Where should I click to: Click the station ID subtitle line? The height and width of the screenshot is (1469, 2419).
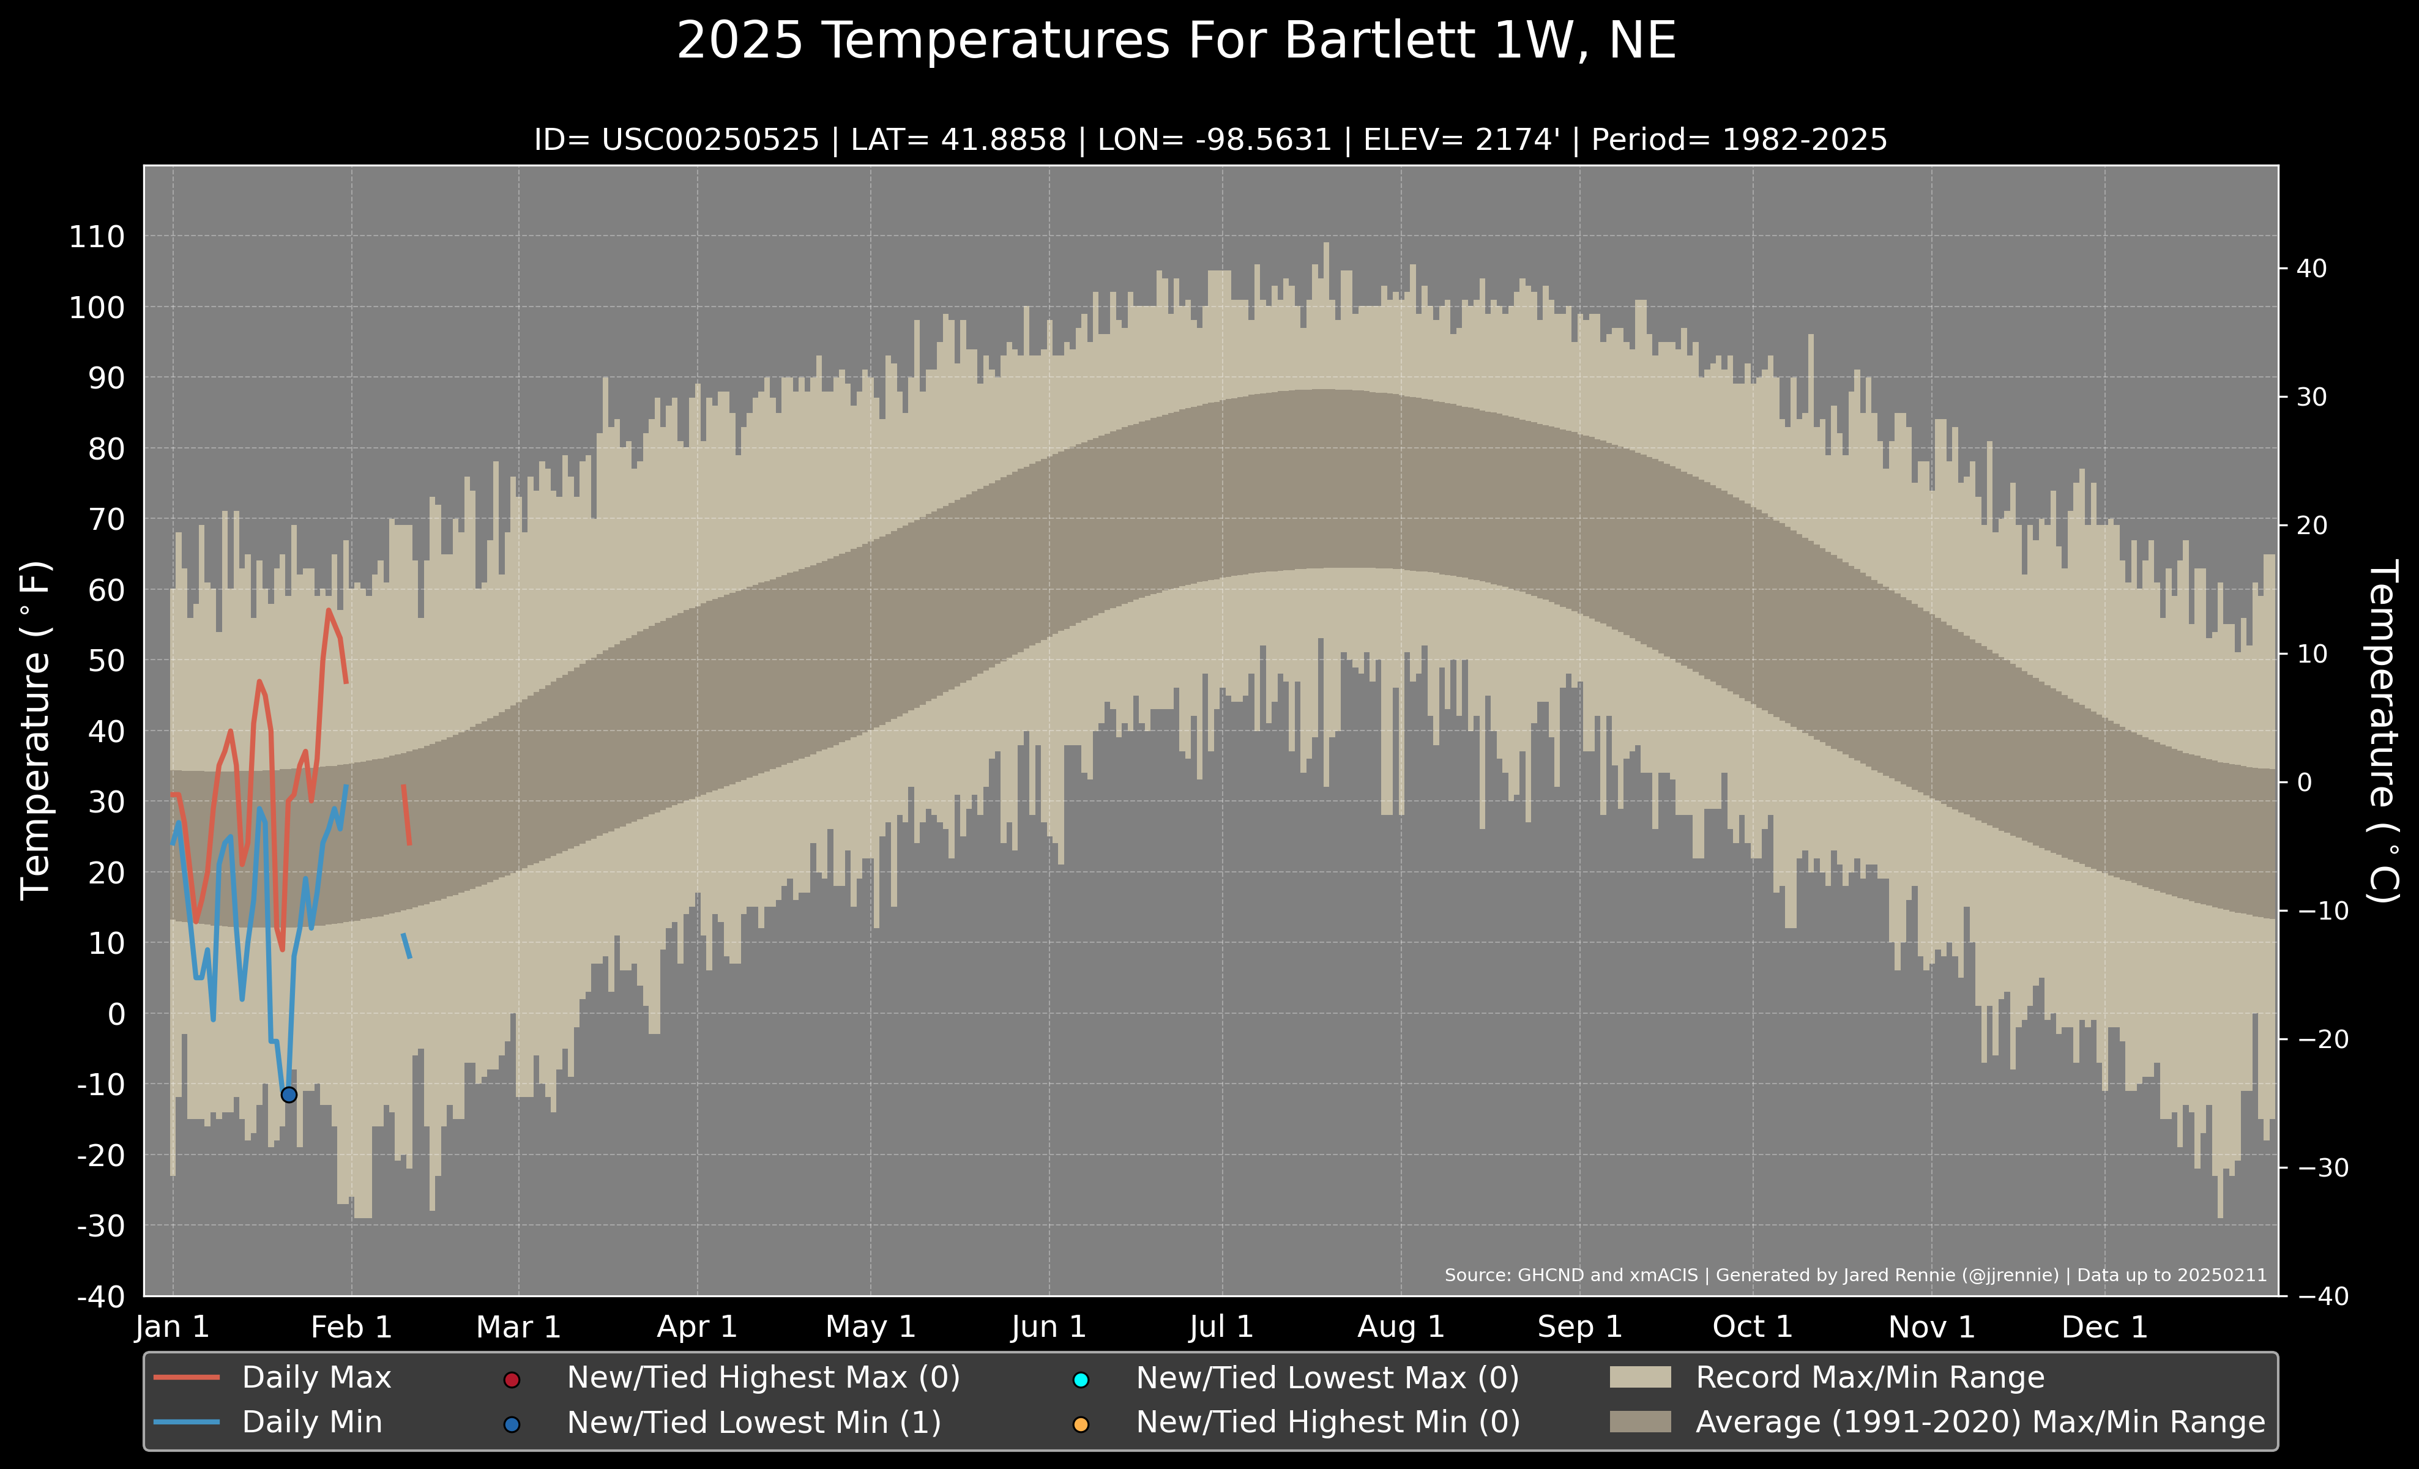[1210, 139]
